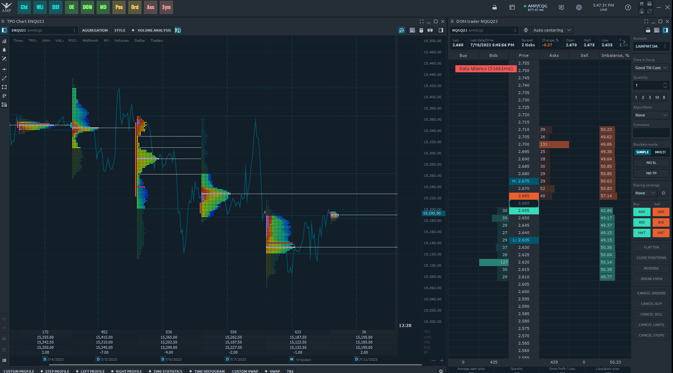Toggle VOLUME ANALYSIS on the TPO chart
Viewport: 673px width, 373px height.
tap(151, 30)
